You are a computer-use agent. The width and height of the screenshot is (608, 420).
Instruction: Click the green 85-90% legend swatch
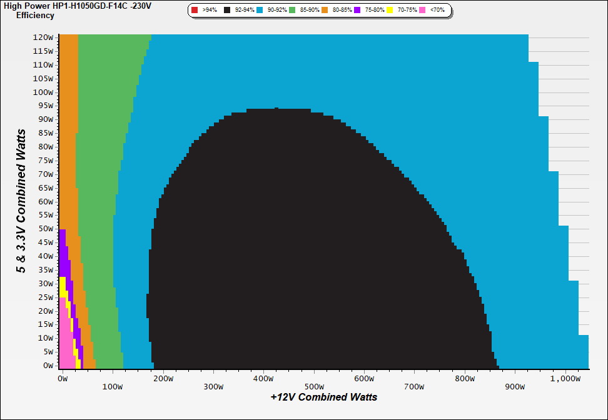[291, 11]
